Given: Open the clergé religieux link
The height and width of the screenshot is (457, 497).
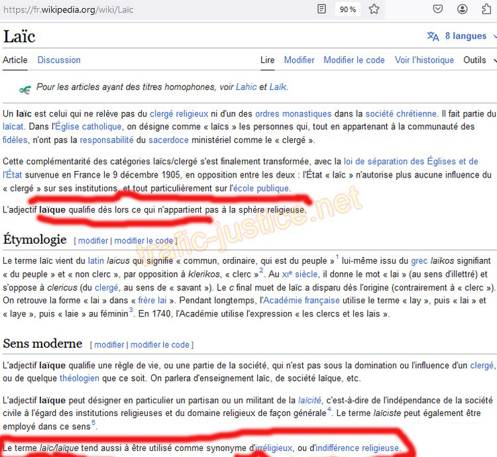Looking at the screenshot, I should pyautogui.click(x=179, y=114).
